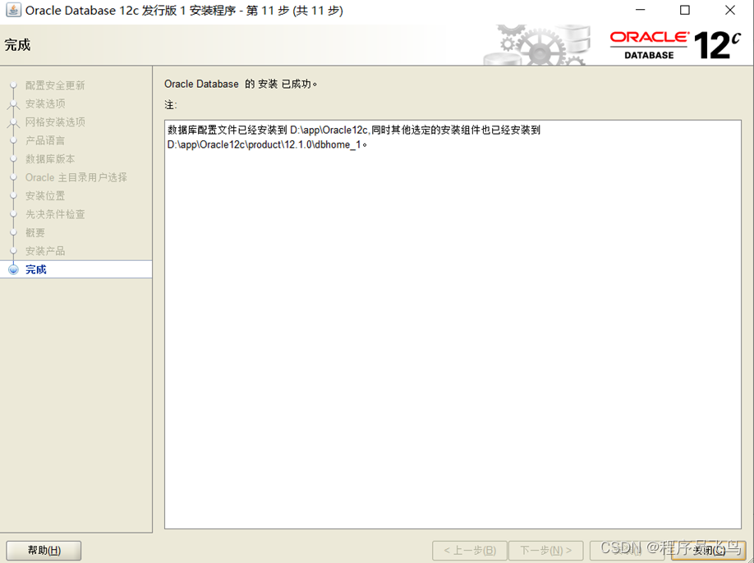Select the 先决条件检查 step in sidebar
The image size is (754, 563).
(55, 214)
